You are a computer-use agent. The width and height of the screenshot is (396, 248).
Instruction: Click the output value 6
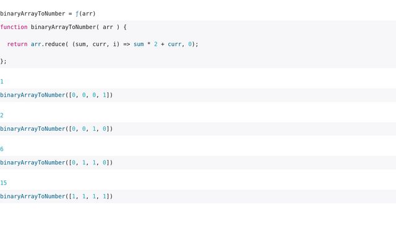[x=2, y=149]
